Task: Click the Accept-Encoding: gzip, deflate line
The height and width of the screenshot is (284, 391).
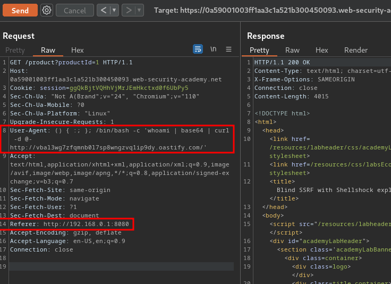Action: [x=65, y=232]
